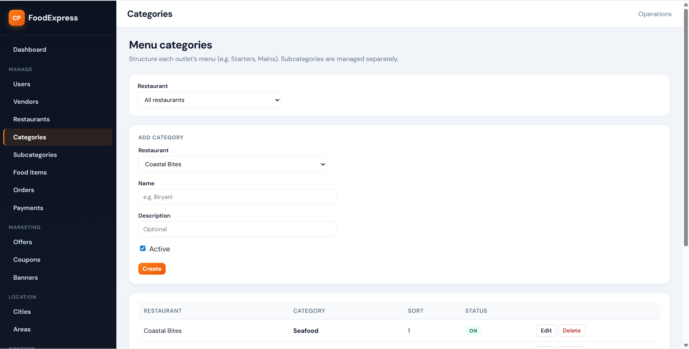This screenshot has height=349, width=689.
Task: Uncheck the Active checkbox
Action: pos(143,248)
